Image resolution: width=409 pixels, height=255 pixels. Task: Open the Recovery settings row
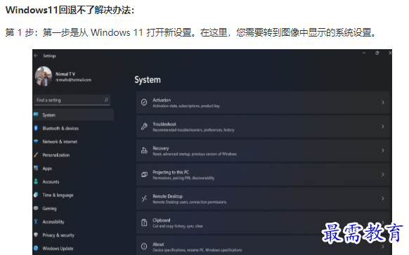263,151
